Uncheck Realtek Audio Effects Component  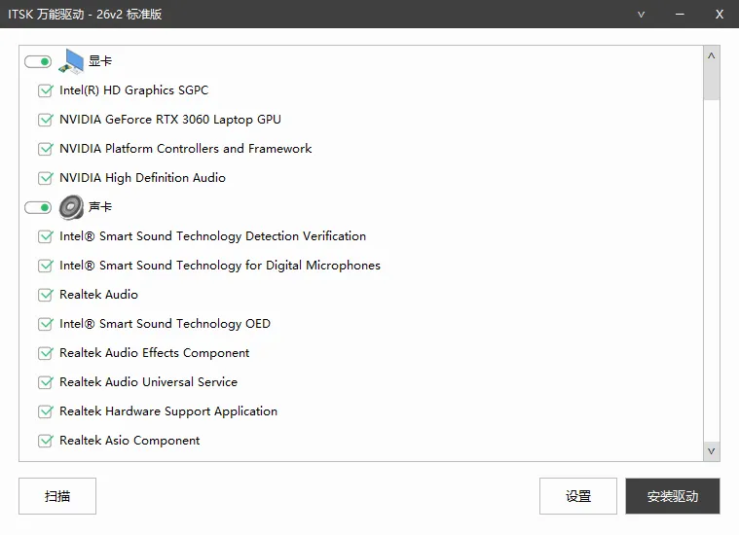(45, 353)
